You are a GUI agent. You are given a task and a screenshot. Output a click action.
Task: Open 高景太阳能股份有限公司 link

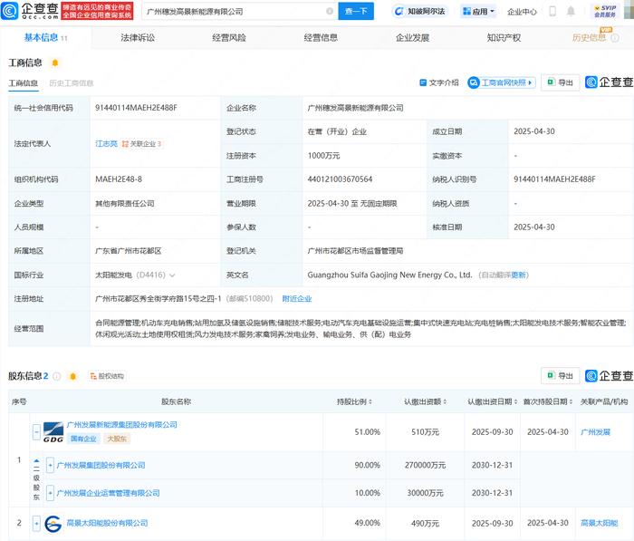coord(107,523)
